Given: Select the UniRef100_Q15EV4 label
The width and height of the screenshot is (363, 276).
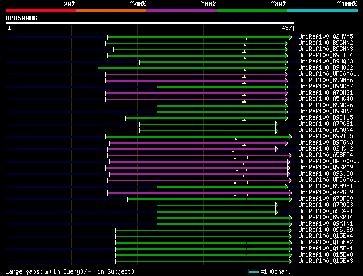Looking at the screenshot, I should point(326,236).
